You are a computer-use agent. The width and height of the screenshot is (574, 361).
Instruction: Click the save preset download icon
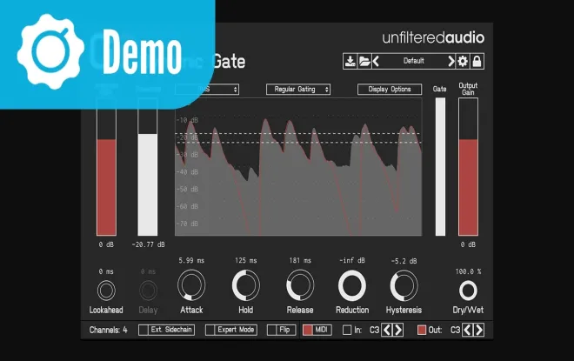[350, 61]
